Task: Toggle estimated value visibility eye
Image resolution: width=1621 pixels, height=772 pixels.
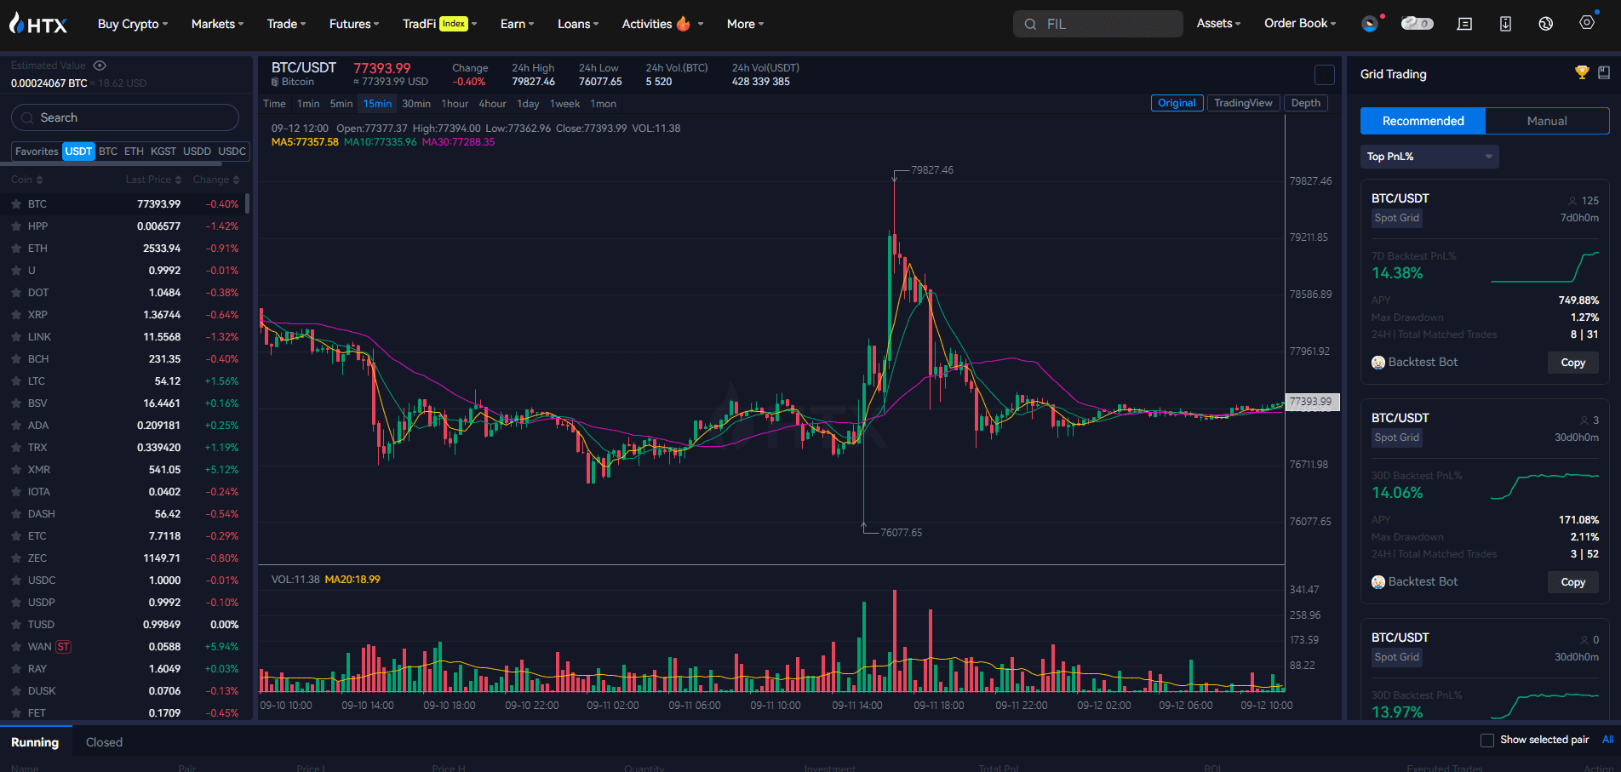Action: [100, 66]
